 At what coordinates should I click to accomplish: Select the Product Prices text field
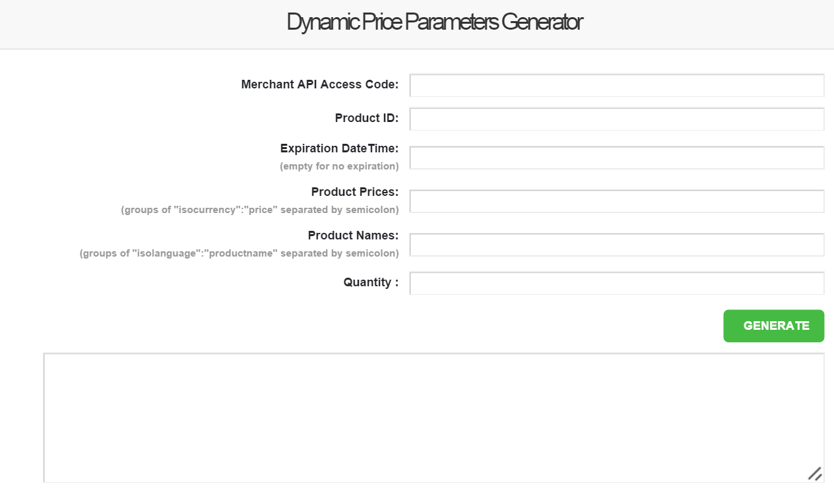point(617,201)
